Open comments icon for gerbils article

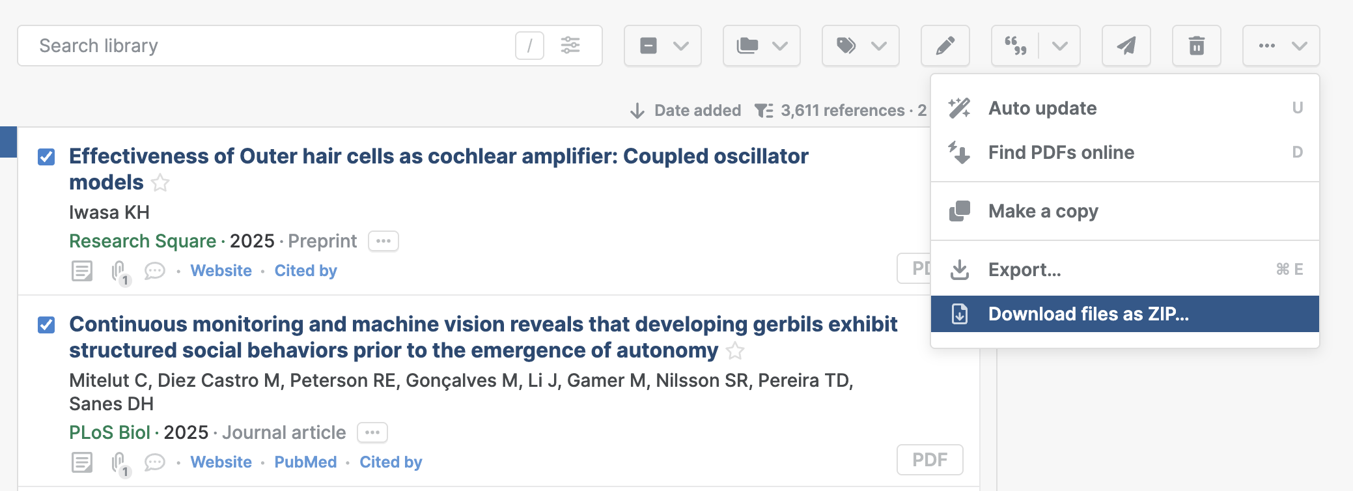tap(154, 462)
